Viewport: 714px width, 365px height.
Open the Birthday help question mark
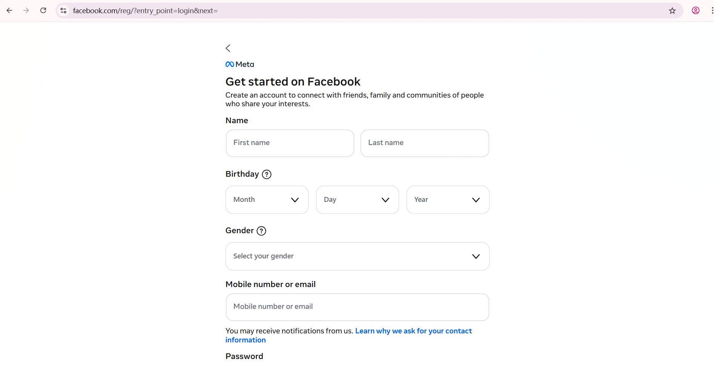point(267,174)
